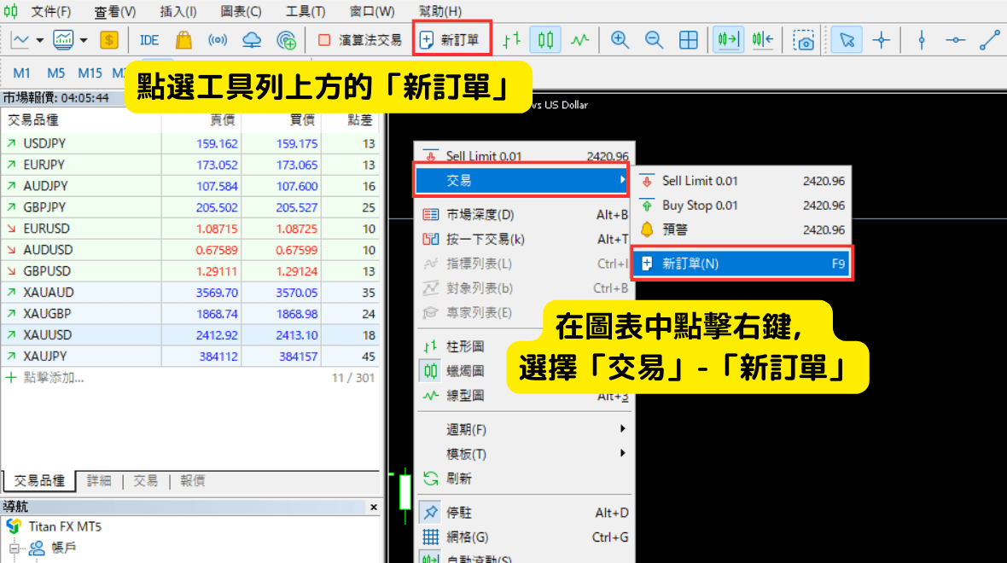Expand the 模板(T) templates submenu
Screen dimensions: 1007x563
[x=467, y=454]
